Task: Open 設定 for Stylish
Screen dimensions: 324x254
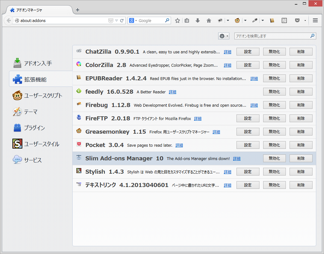Action: [248, 172]
